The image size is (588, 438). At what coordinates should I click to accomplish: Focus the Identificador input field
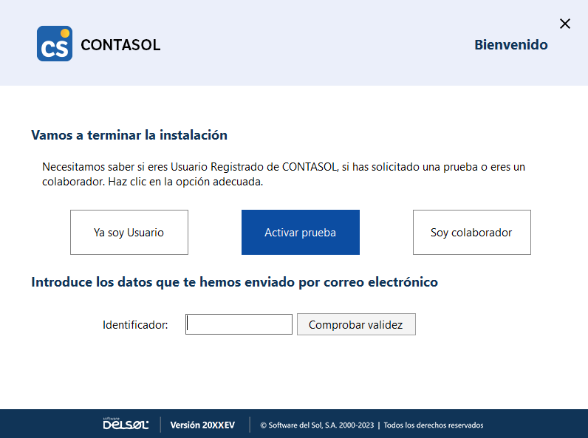239,324
